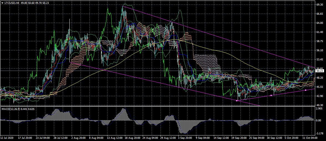The height and width of the screenshot is (141, 326).
Task: Click the 30 Sep 12:00 time label
Action: tap(274, 138)
